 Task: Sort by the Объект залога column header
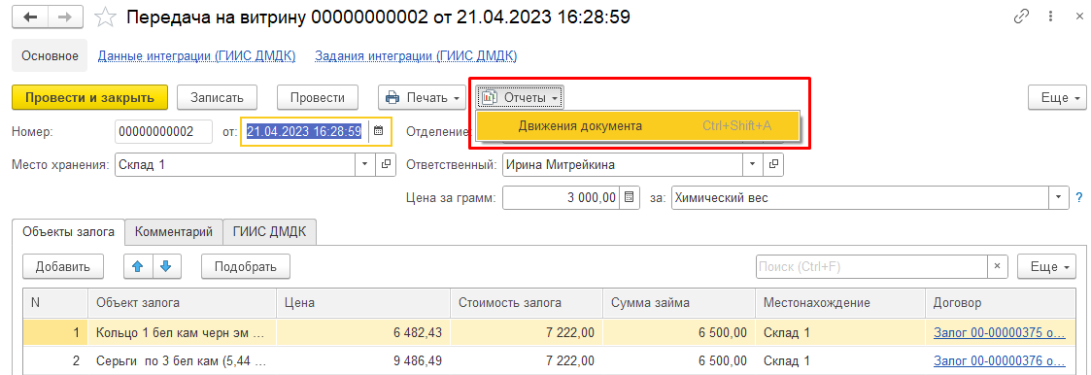[x=183, y=303]
